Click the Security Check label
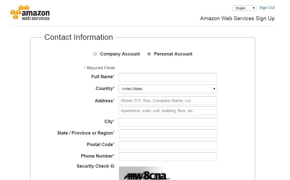Viewport: 290px width, 180px height. pyautogui.click(x=93, y=166)
